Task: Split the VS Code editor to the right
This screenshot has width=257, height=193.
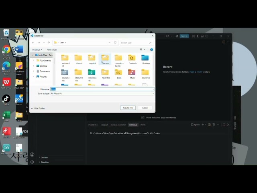Action: (x=224, y=42)
